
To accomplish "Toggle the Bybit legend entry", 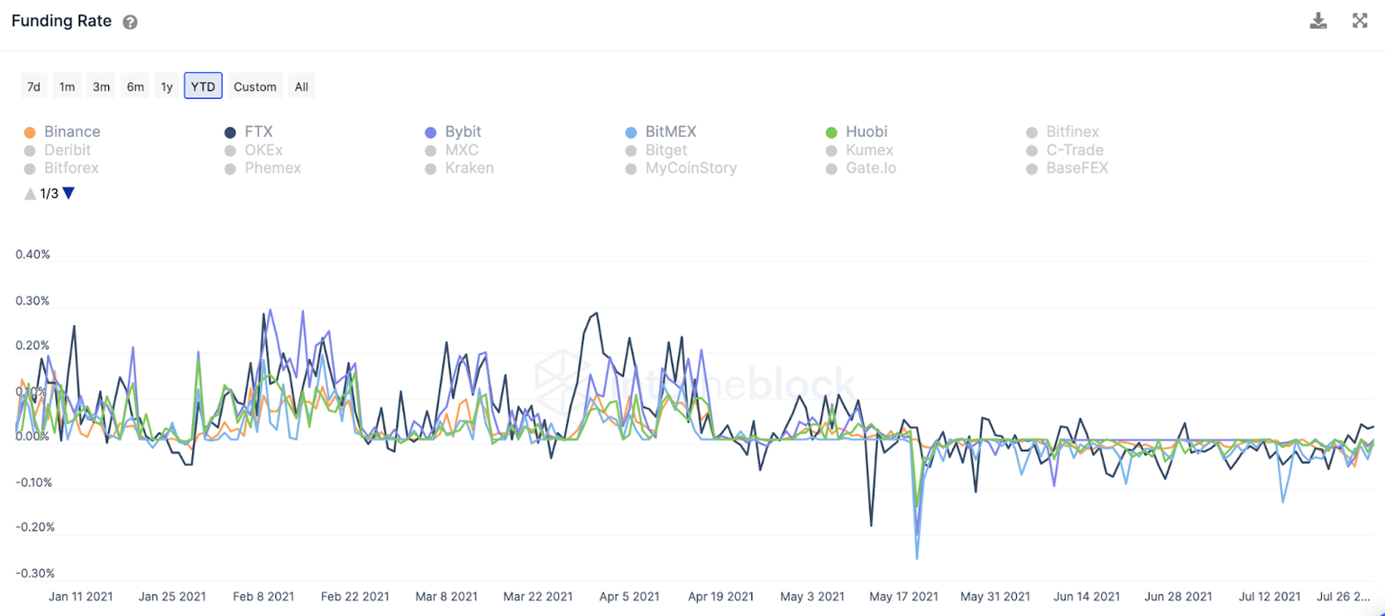I will click(x=463, y=132).
